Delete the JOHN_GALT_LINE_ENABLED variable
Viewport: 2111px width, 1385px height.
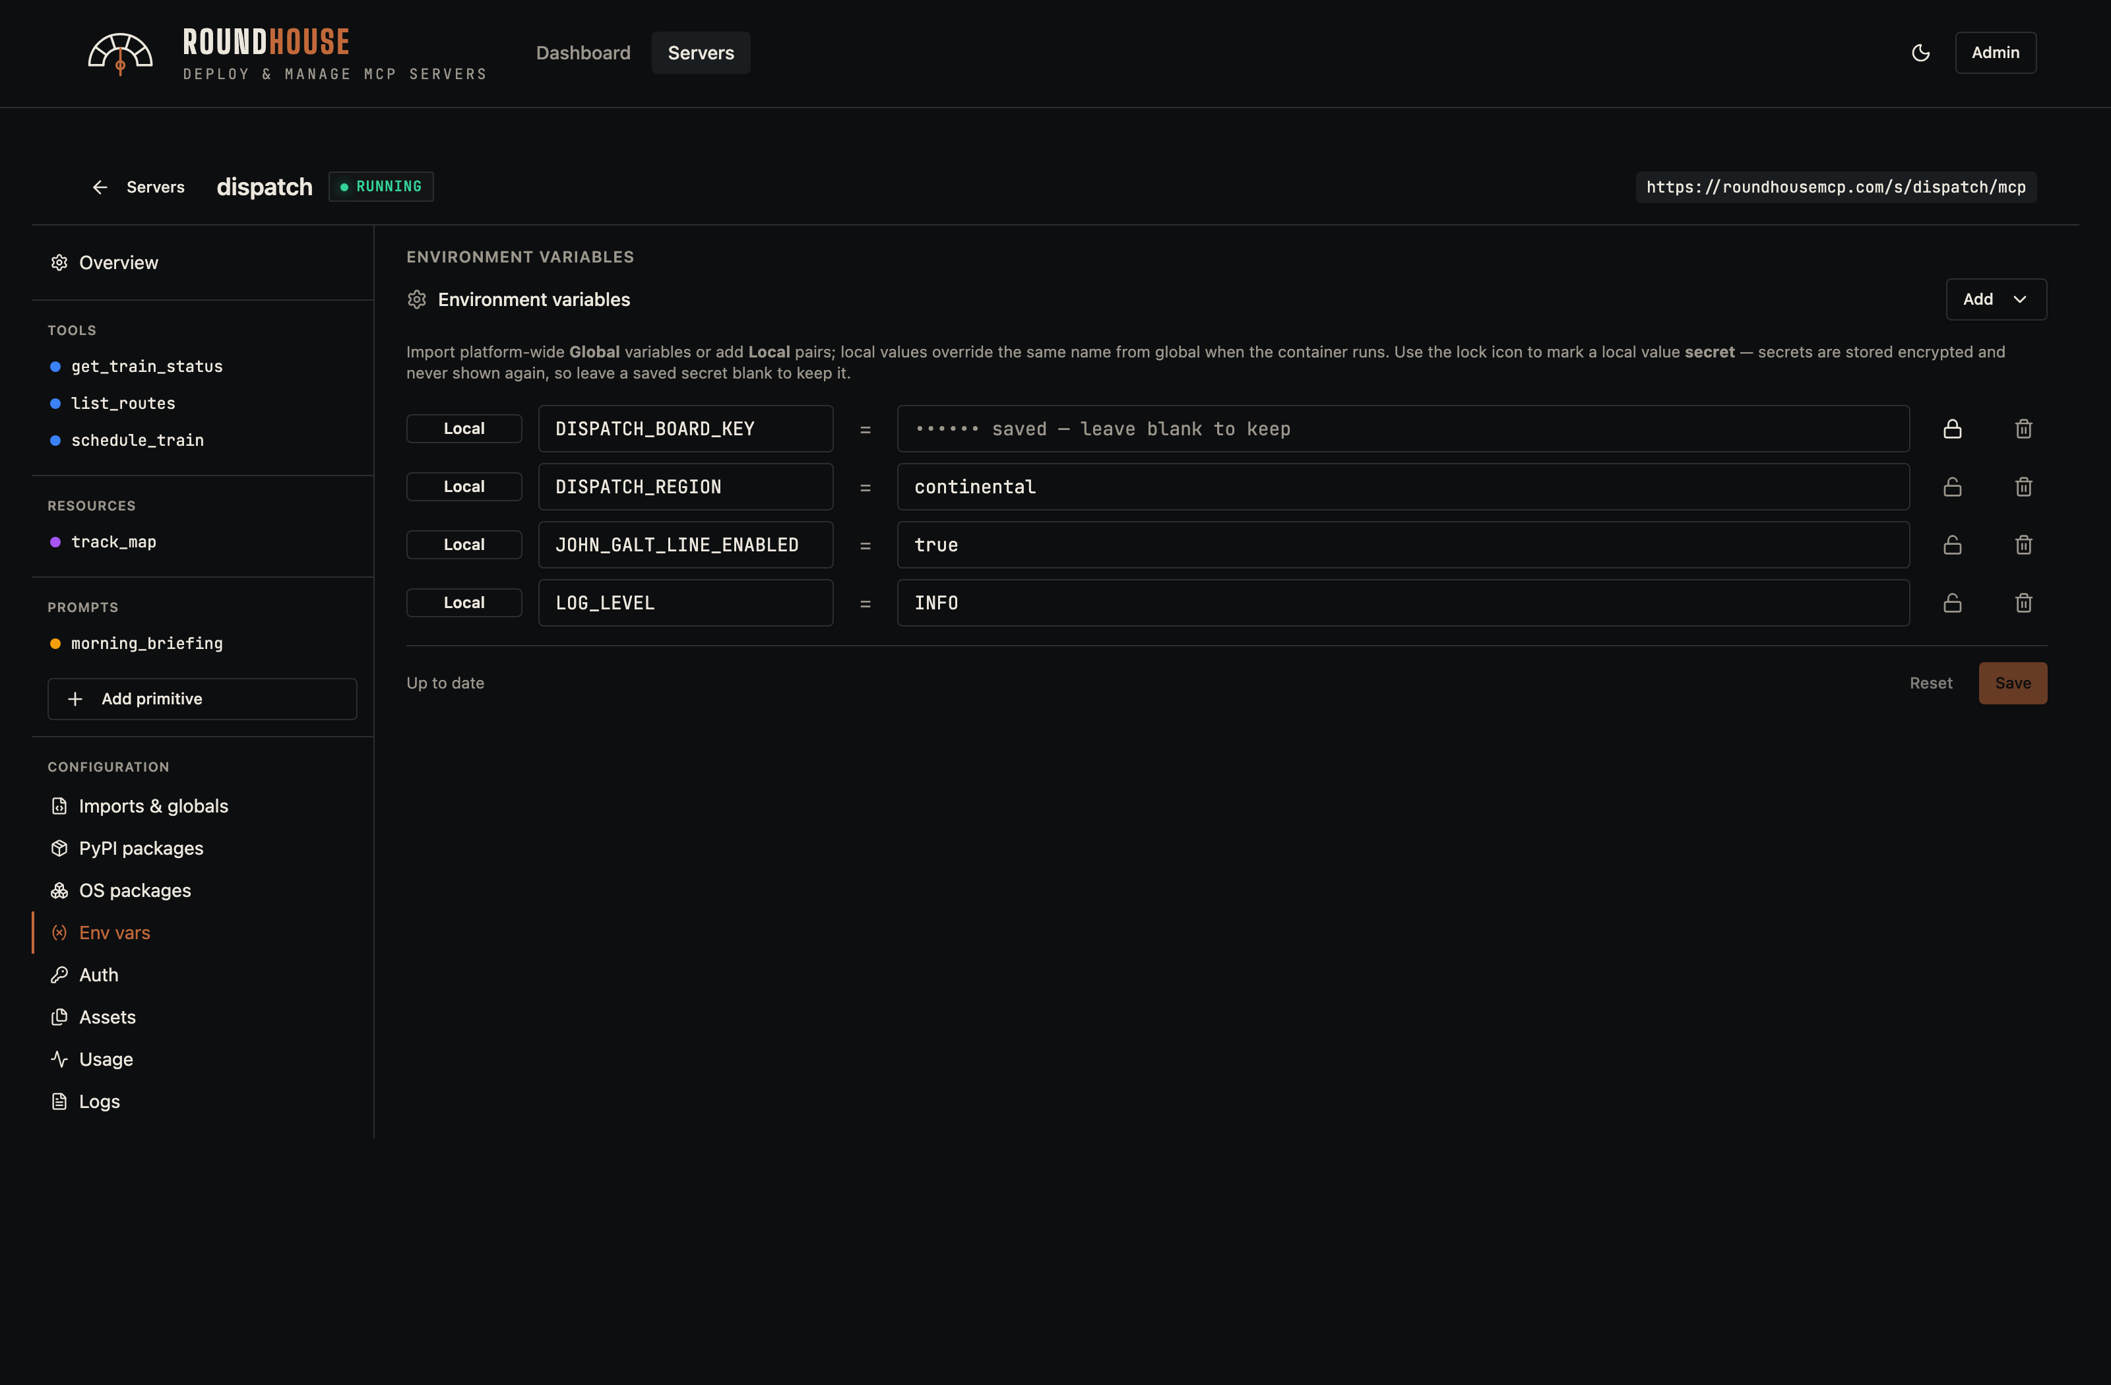click(x=2023, y=545)
